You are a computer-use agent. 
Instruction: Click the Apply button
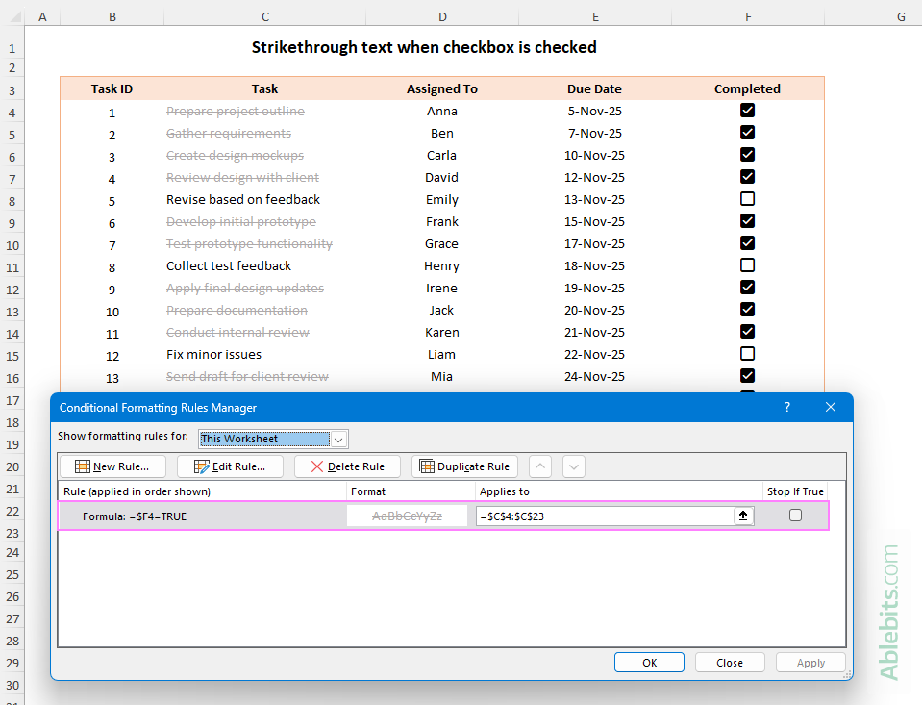click(810, 662)
